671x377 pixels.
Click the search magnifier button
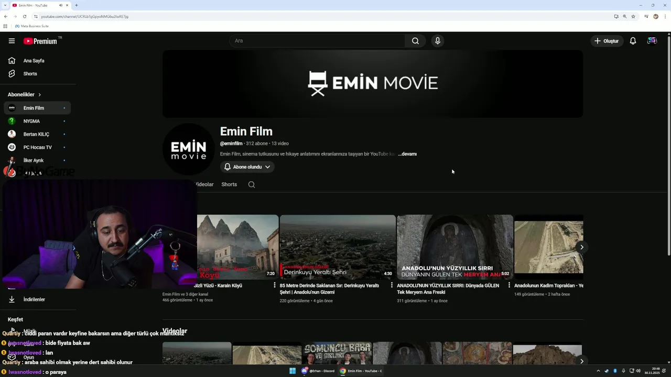point(415,41)
